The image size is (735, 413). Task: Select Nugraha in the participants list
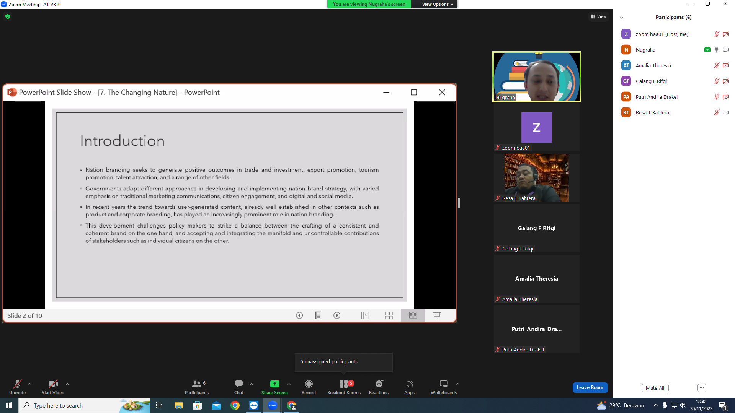point(674,50)
